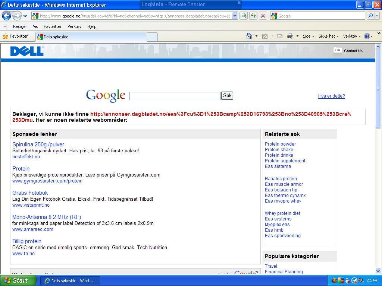The image size is (382, 286).
Task: Open the Sikkerhet command bar menu
Action: point(329,36)
